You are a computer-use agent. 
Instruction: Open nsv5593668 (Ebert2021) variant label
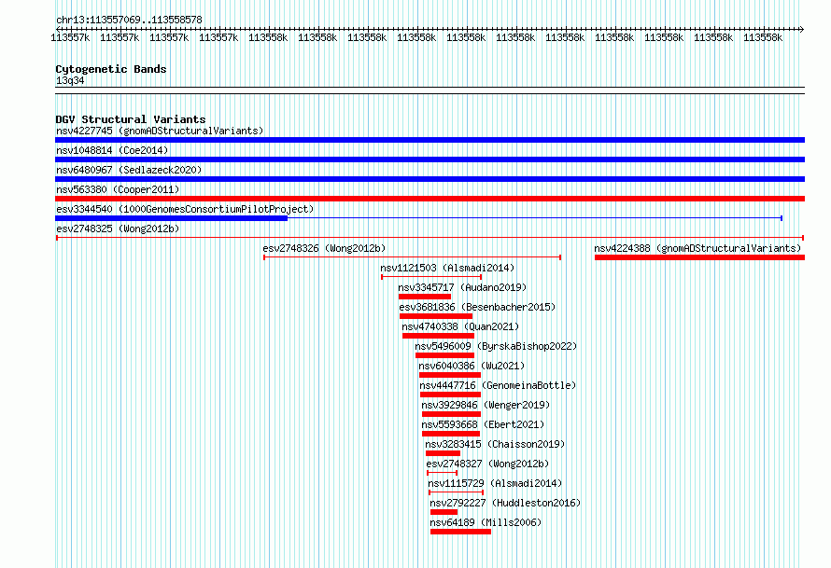(x=483, y=424)
